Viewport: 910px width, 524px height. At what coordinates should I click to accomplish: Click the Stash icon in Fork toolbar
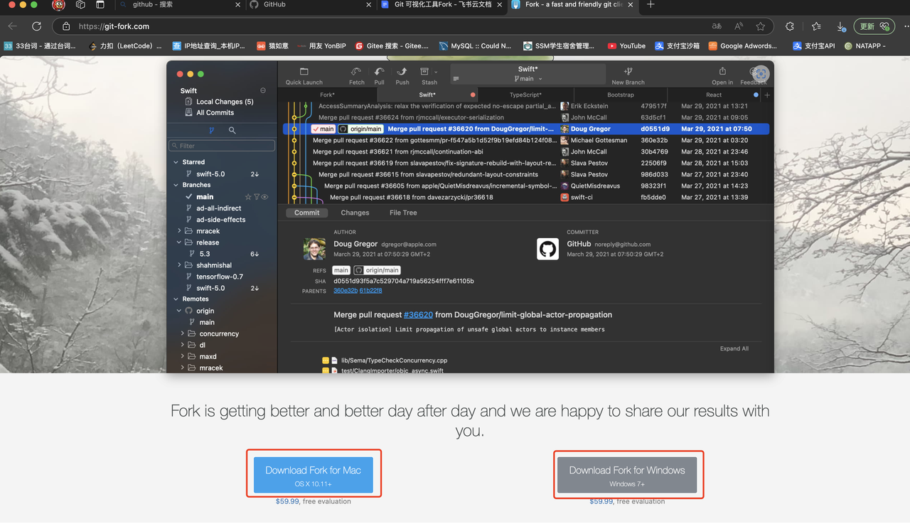pyautogui.click(x=425, y=72)
